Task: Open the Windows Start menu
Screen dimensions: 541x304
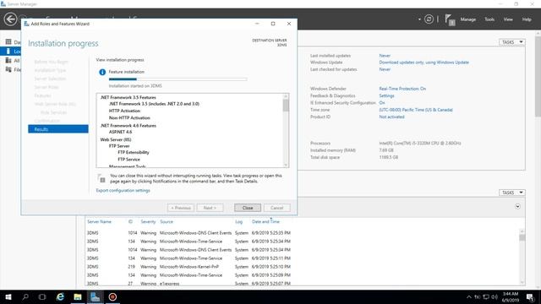Action: click(8, 296)
